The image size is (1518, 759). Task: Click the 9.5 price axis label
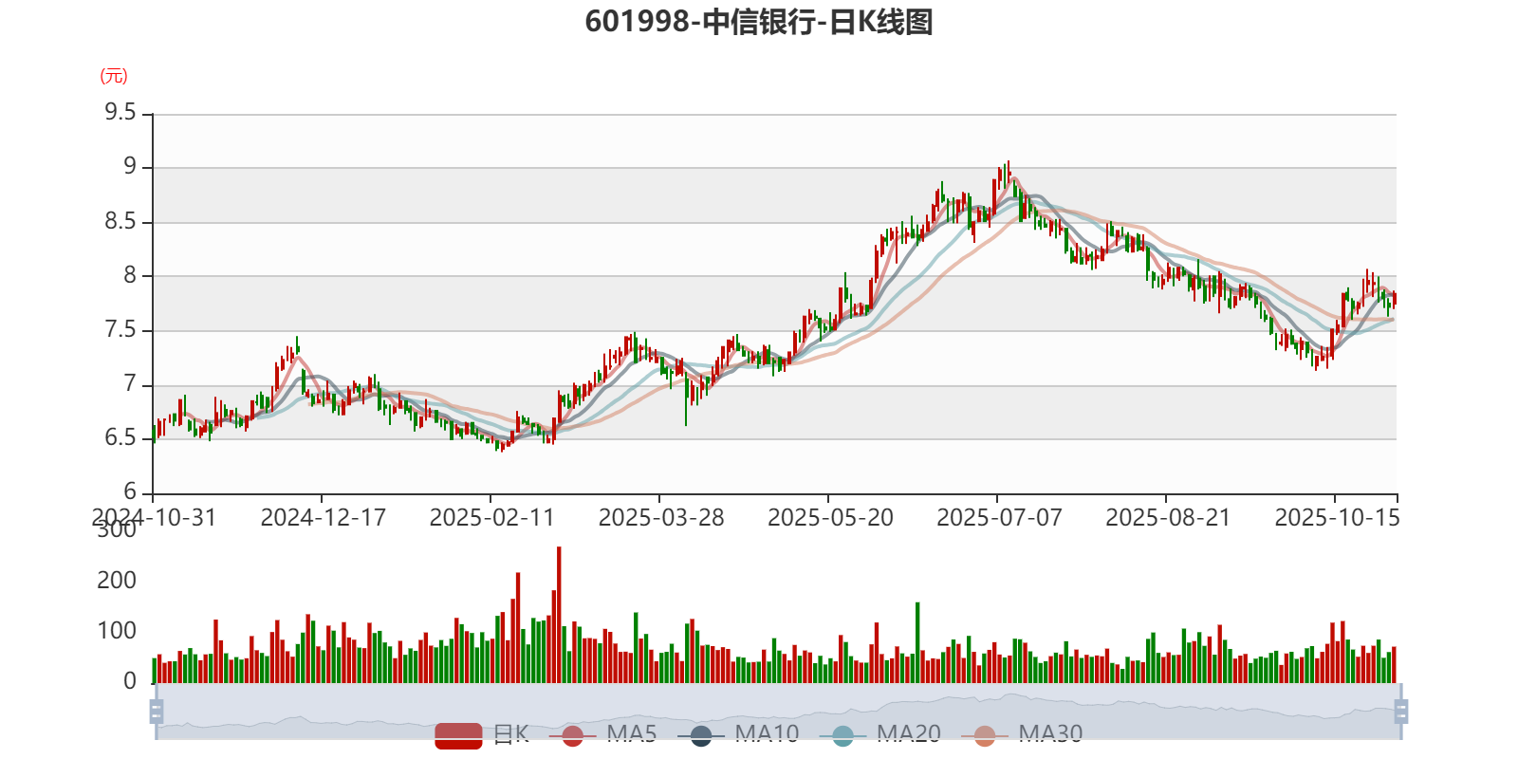(120, 113)
